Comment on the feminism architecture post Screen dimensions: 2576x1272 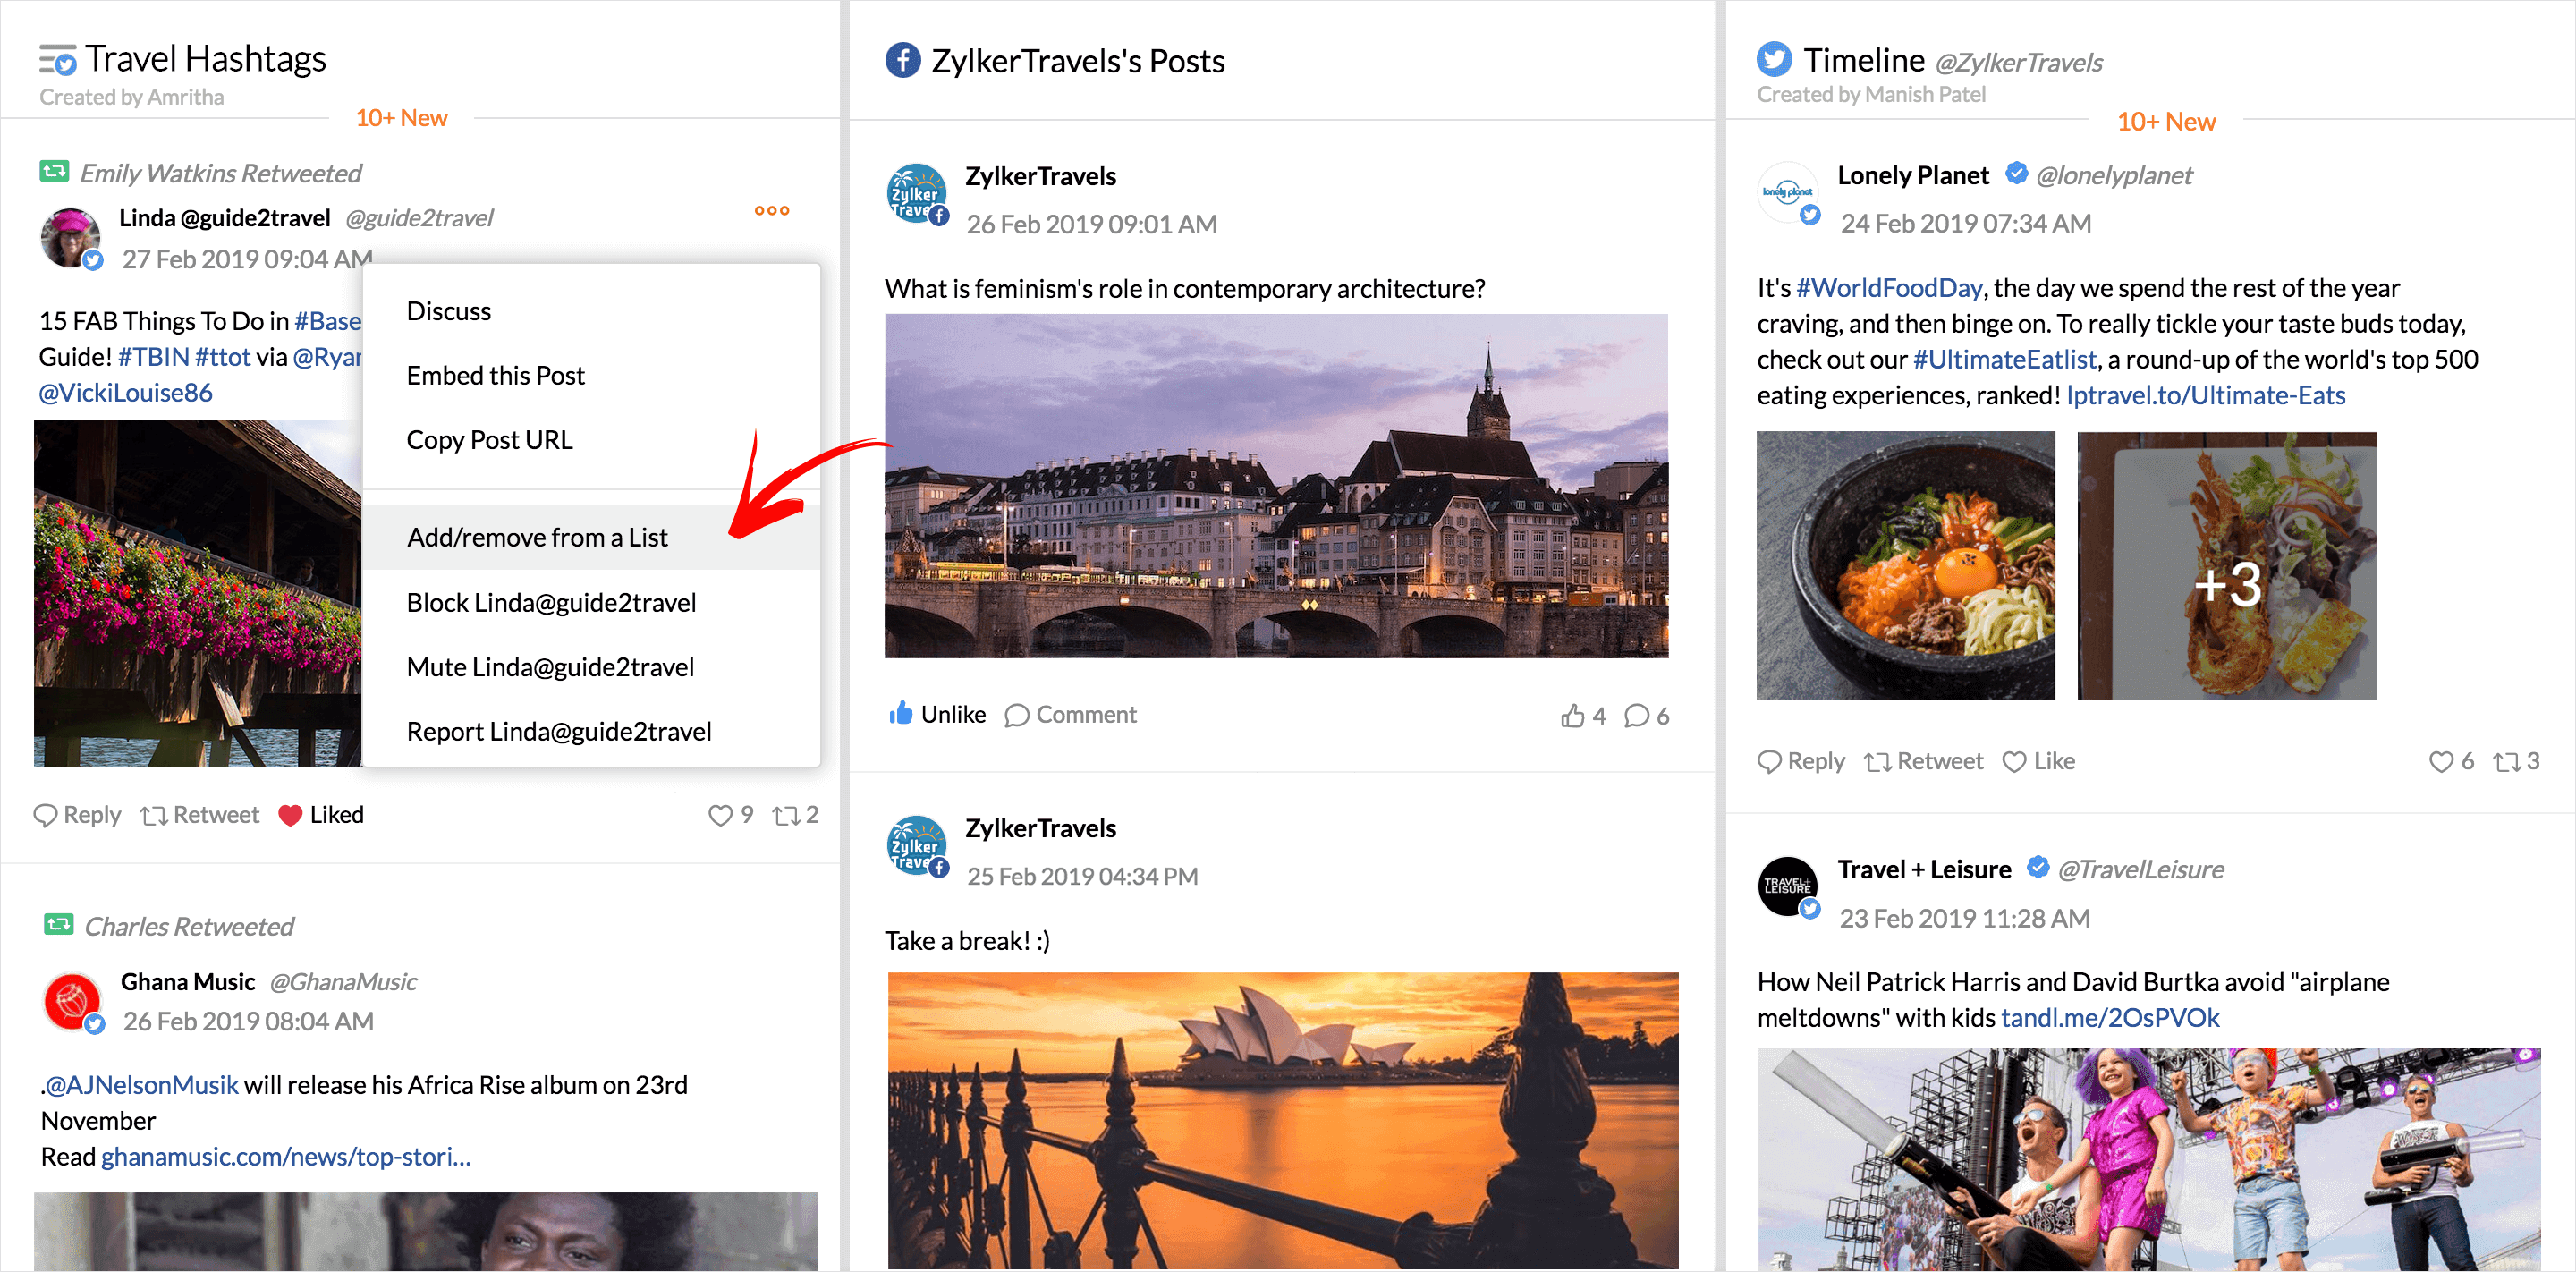pos(1070,714)
